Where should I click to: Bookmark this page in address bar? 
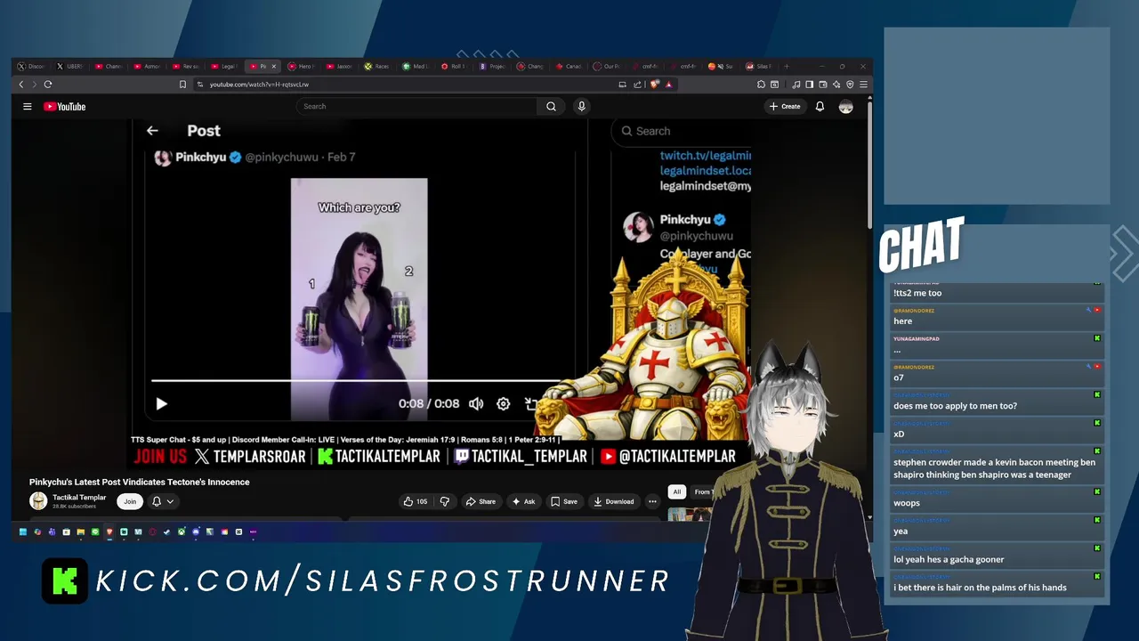182,85
